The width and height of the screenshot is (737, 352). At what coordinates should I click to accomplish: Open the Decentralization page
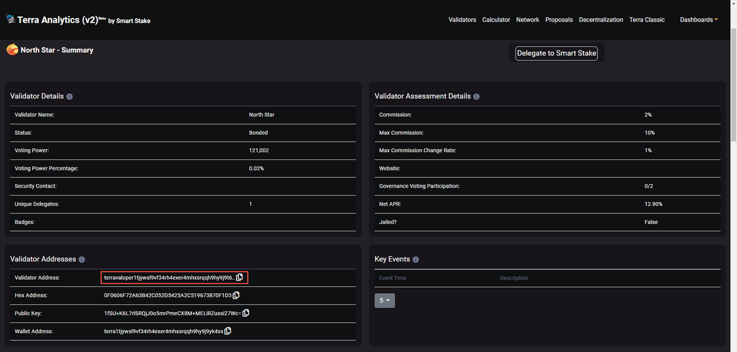click(x=601, y=20)
